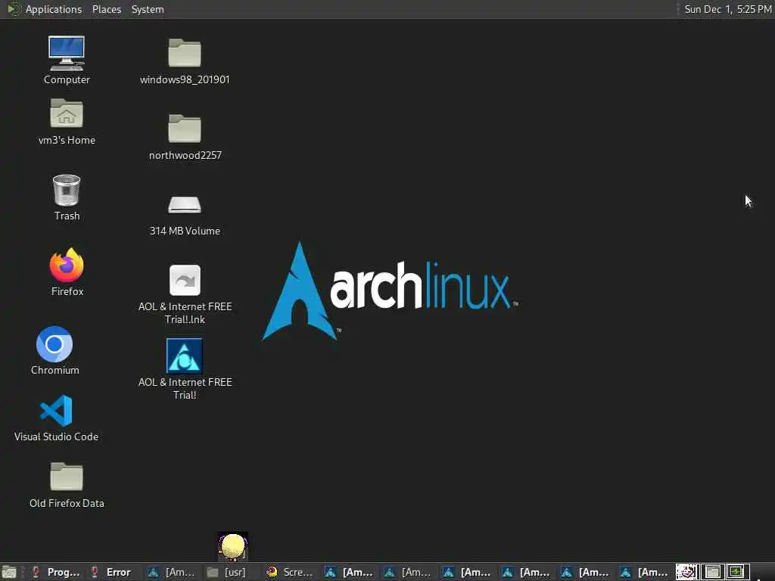Click the "Old Firefox Data" label text
The height and width of the screenshot is (581, 775).
tap(67, 503)
